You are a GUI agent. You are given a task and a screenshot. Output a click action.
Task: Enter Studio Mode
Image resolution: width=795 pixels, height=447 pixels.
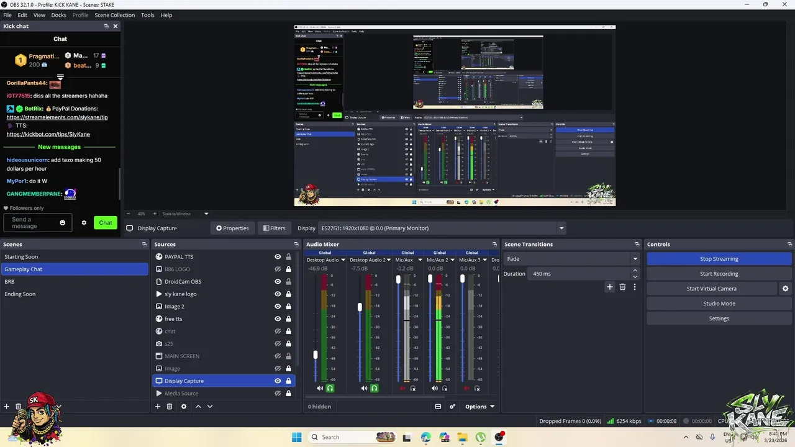pyautogui.click(x=719, y=304)
